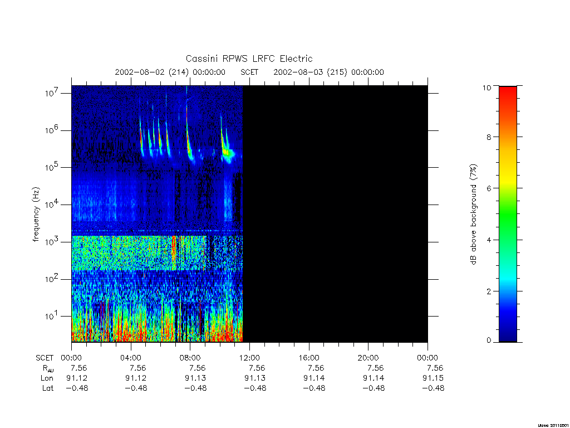
Task: Click the red vertical burst near 1 kHz
Action: (x=174, y=253)
